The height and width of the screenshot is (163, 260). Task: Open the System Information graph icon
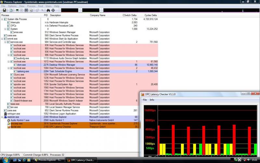point(17,10)
